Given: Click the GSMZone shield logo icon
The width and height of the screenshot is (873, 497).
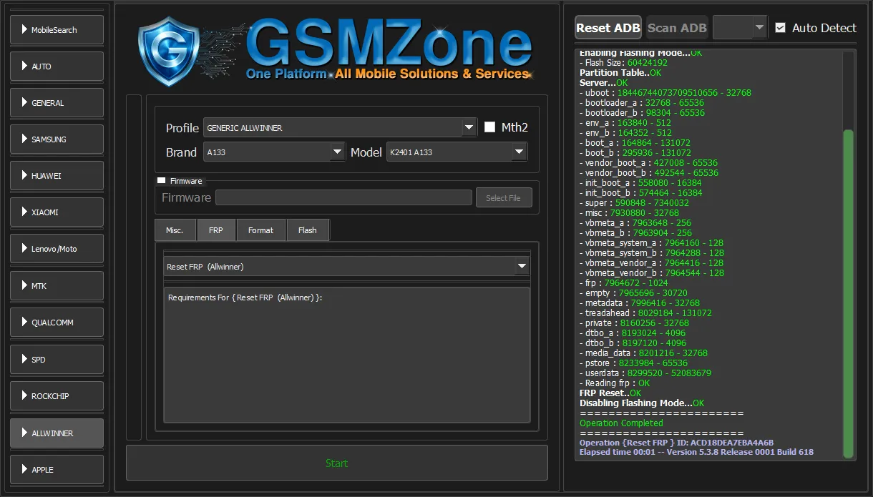Looking at the screenshot, I should 169,51.
